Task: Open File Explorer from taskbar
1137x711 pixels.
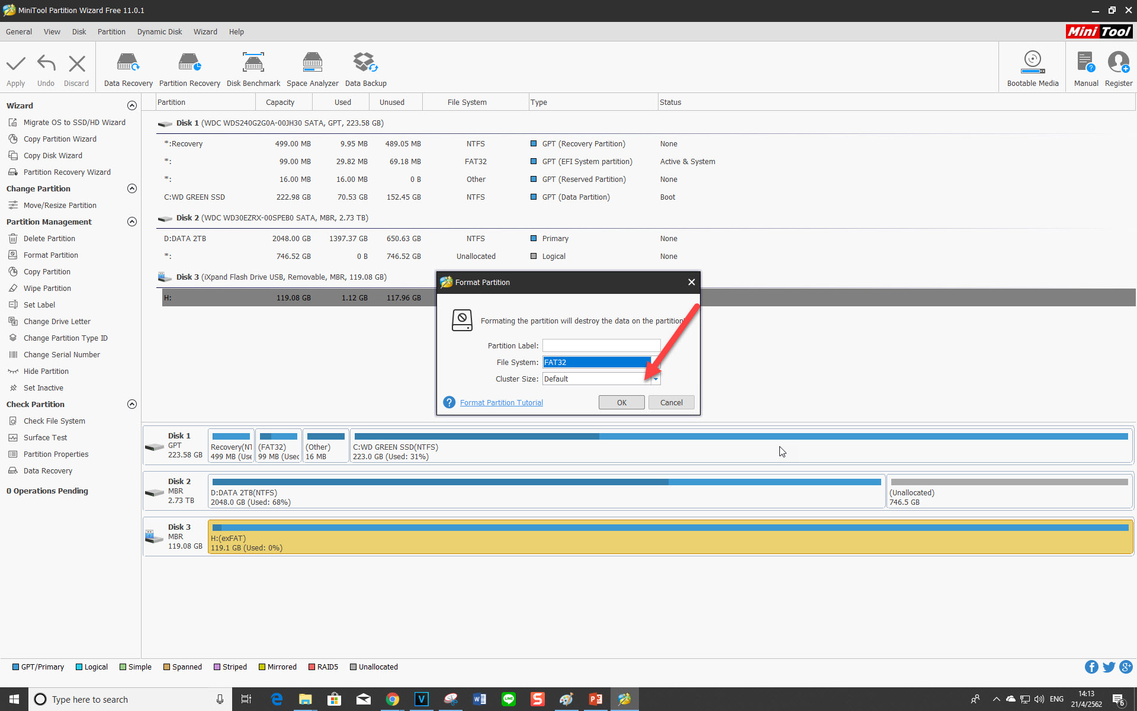Action: 305,699
